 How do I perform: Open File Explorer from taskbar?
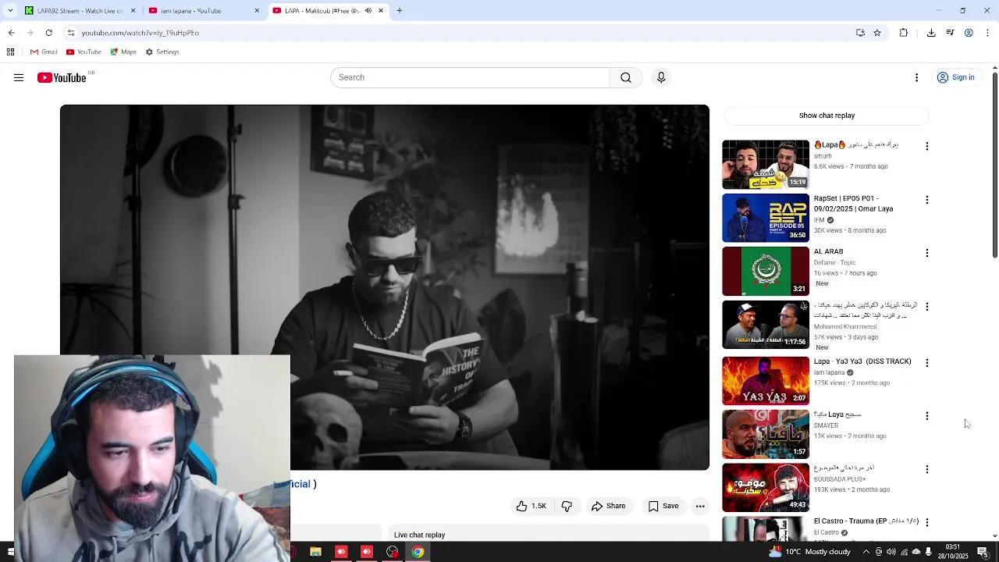coord(315,552)
